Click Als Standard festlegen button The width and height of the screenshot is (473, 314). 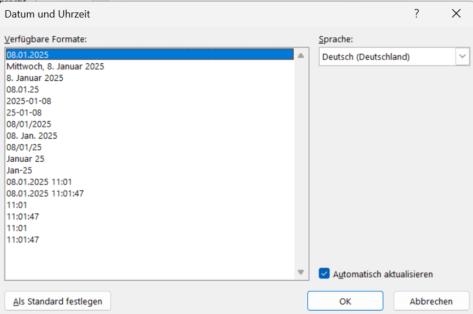point(58,302)
